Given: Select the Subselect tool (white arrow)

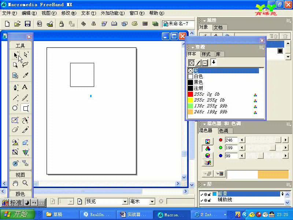Looking at the screenshot, I should pos(26,54).
